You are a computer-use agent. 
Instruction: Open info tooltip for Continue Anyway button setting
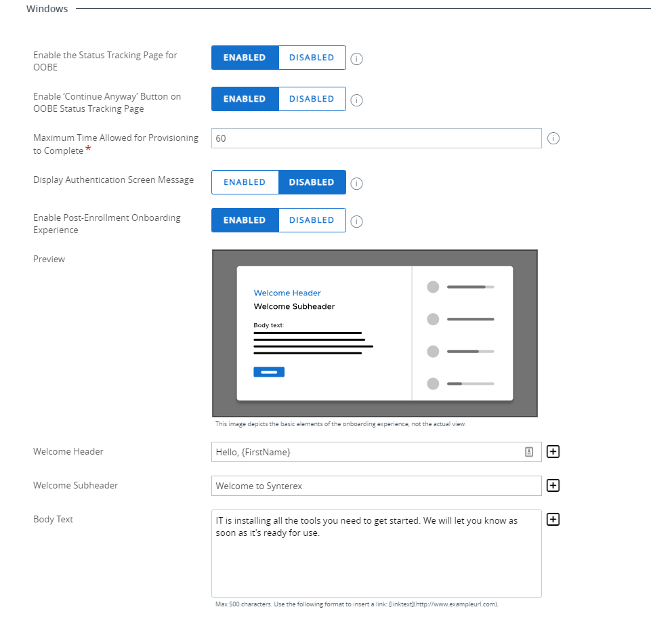click(356, 100)
